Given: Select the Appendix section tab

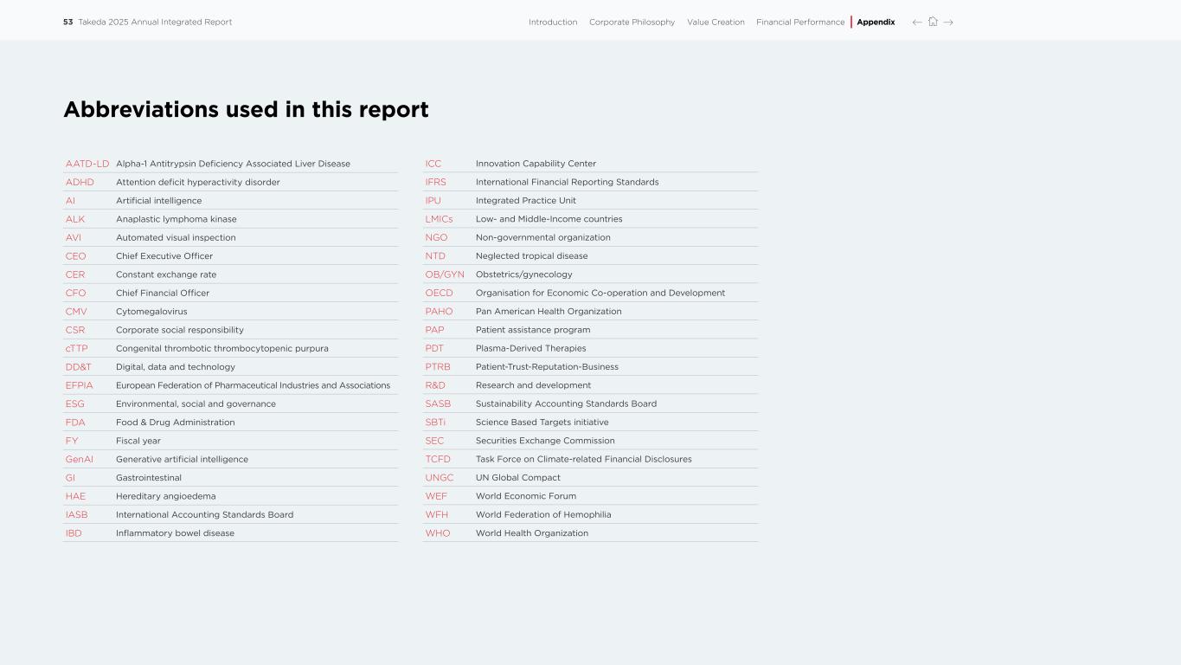Looking at the screenshot, I should click(876, 23).
